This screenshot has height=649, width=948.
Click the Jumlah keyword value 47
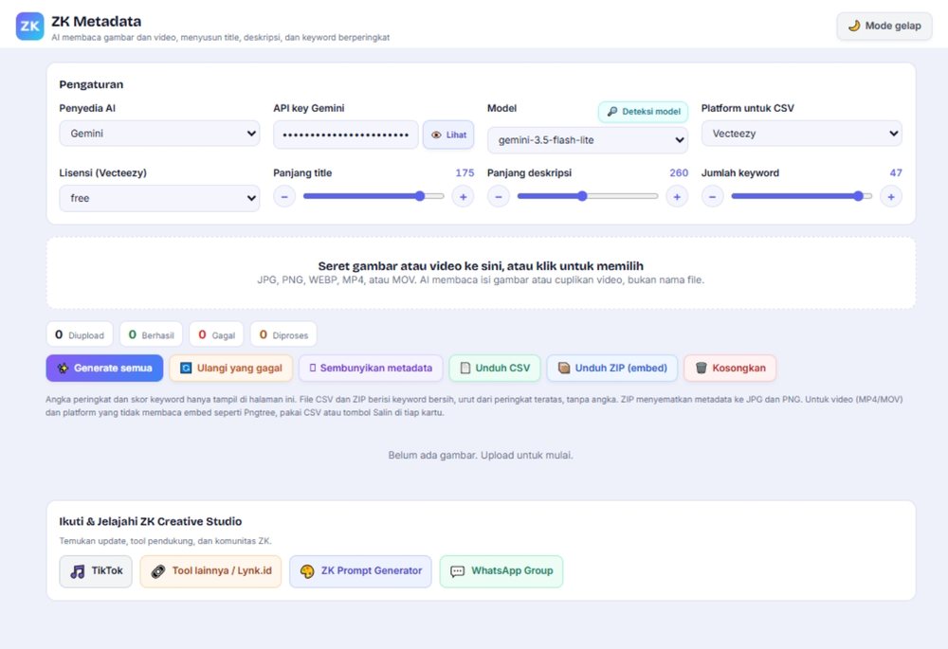896,172
